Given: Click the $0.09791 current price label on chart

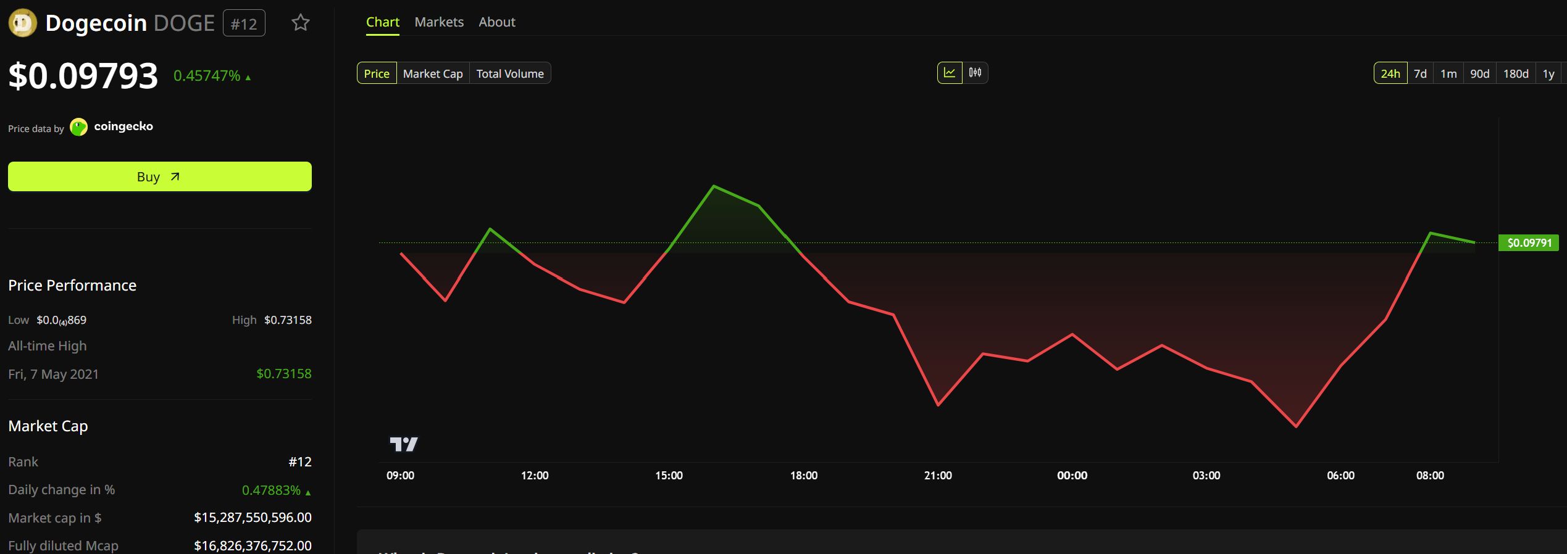Looking at the screenshot, I should (1529, 242).
